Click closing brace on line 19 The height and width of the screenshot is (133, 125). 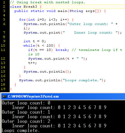[x=11, y=89]
